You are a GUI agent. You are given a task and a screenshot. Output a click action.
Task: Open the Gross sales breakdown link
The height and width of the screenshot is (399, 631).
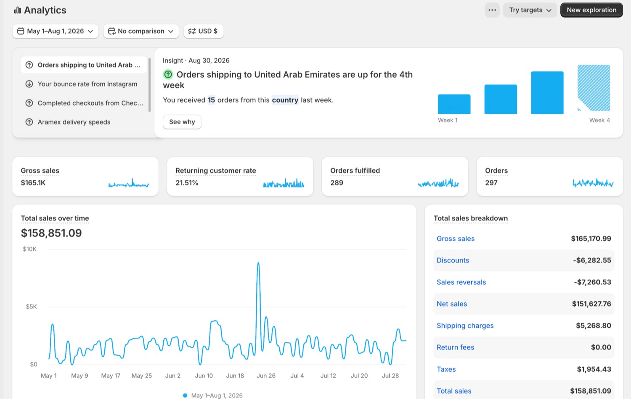pyautogui.click(x=456, y=239)
